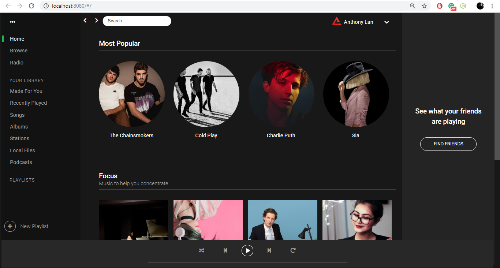The height and width of the screenshot is (268, 500).
Task: Skip to the next track
Action: tap(269, 250)
